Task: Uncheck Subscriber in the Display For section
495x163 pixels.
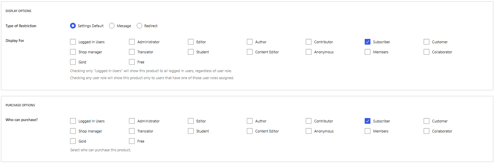Action: pos(367,42)
